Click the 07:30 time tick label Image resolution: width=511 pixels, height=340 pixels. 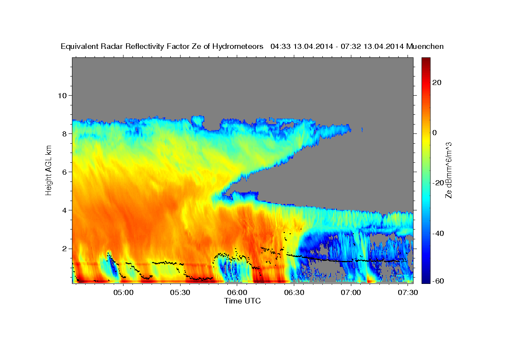point(408,292)
